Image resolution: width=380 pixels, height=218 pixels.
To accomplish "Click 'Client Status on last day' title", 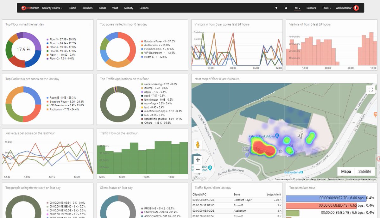I will point(116,188).
